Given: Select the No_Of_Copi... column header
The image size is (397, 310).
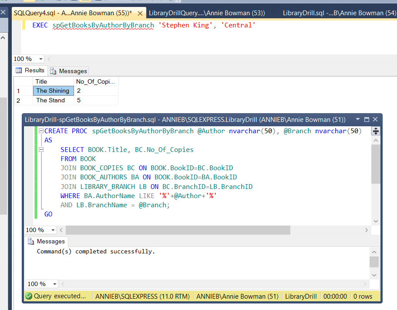Looking at the screenshot, I should [96, 81].
